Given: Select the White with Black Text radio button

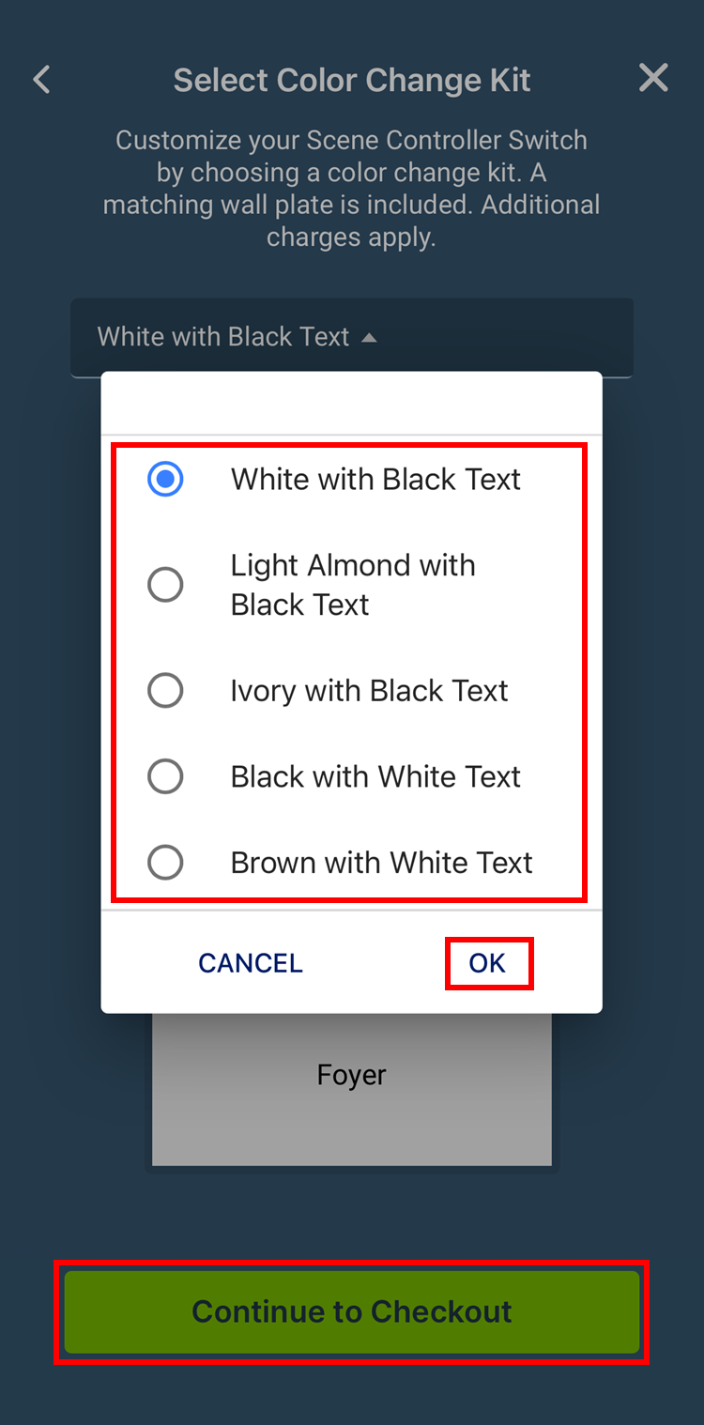Looking at the screenshot, I should [165, 479].
